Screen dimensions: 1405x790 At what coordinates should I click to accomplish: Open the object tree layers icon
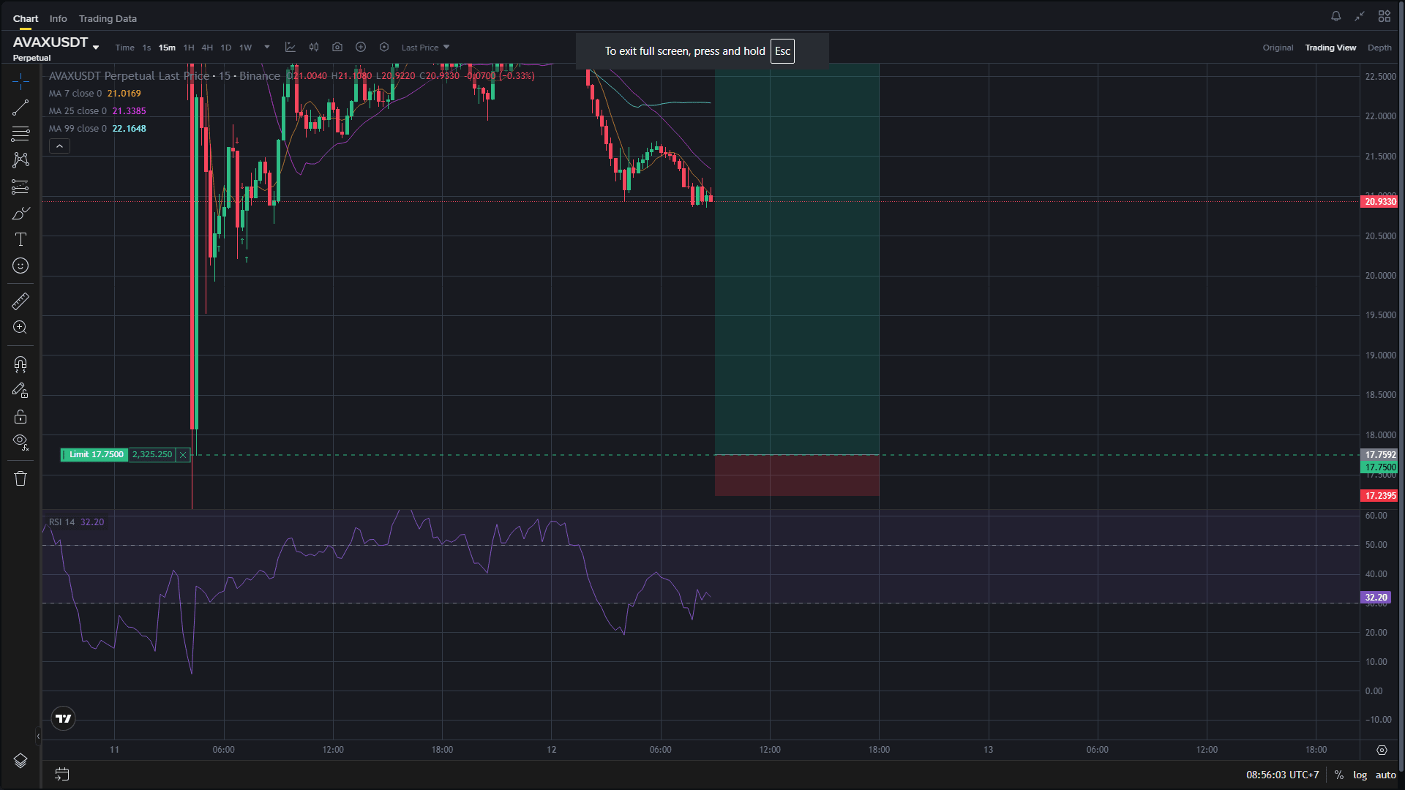(x=20, y=761)
